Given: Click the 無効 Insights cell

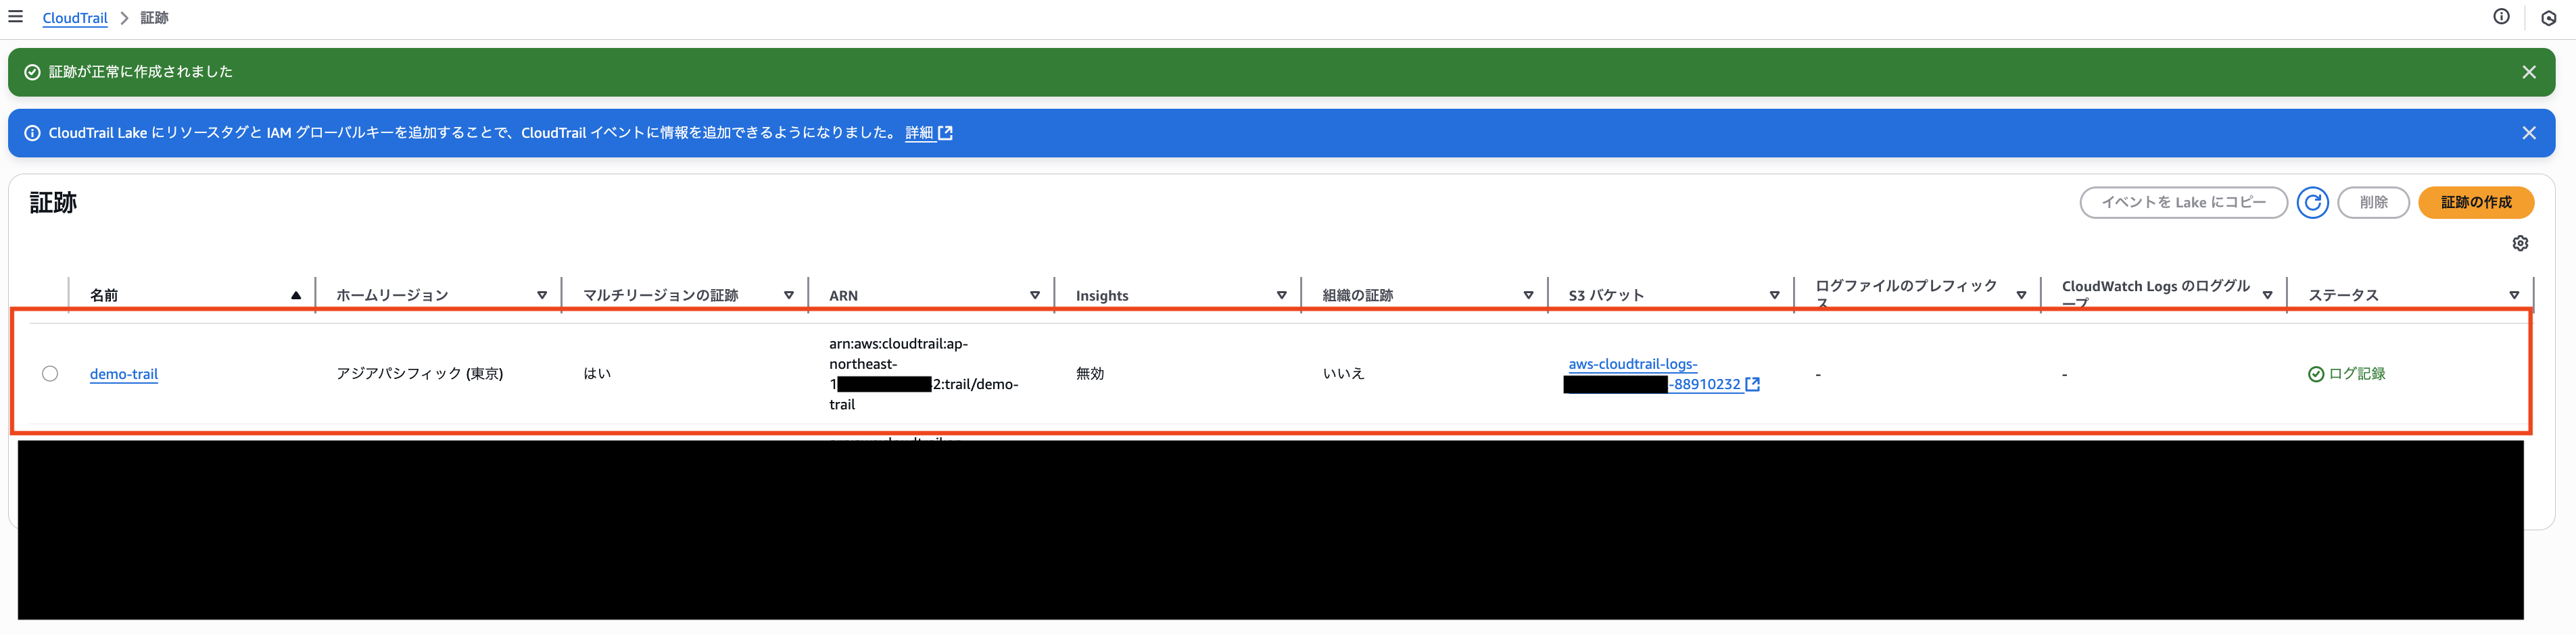Looking at the screenshot, I should pyautogui.click(x=1090, y=374).
